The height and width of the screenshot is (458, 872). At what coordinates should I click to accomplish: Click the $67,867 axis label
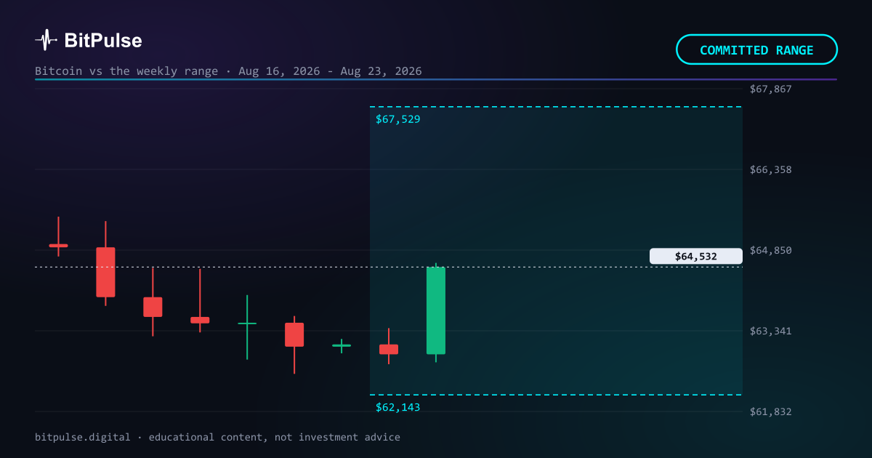click(770, 89)
